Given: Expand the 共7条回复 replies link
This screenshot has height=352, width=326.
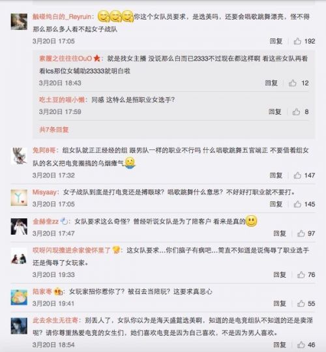Looking at the screenshot, I should (x=54, y=130).
